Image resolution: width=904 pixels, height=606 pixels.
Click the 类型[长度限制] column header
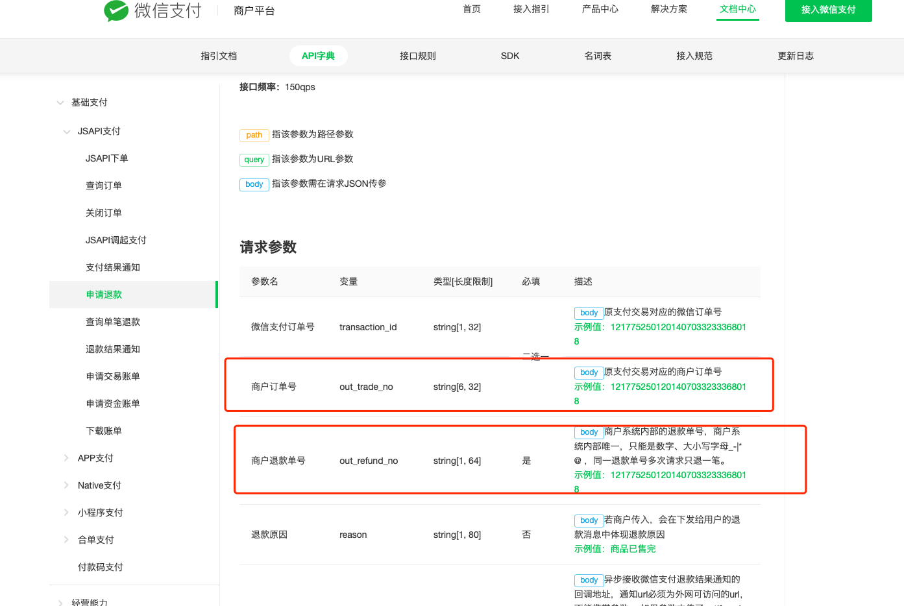click(x=463, y=282)
